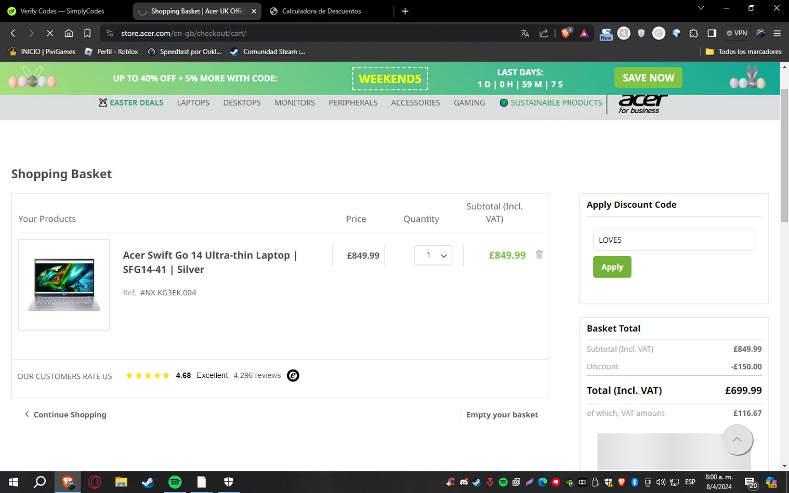Toggle the Brave VPN button
The image size is (789, 493).
point(737,33)
